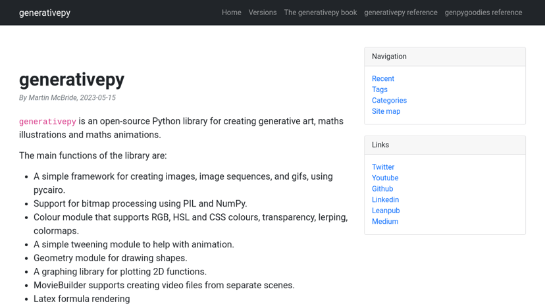Viewport: 545px width, 306px height.
Task: Open the Medium link
Action: click(x=385, y=221)
